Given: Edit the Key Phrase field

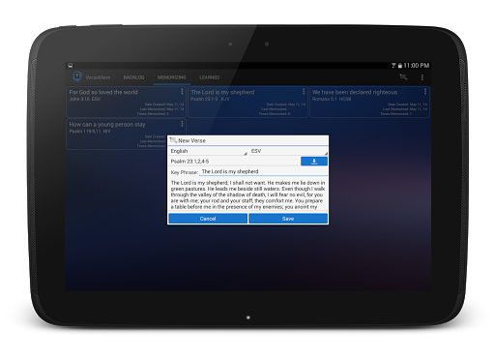Looking at the screenshot, I should coord(263,171).
